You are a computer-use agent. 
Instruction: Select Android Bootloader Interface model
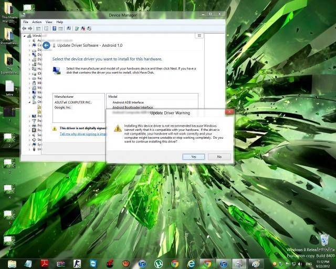click(x=133, y=107)
